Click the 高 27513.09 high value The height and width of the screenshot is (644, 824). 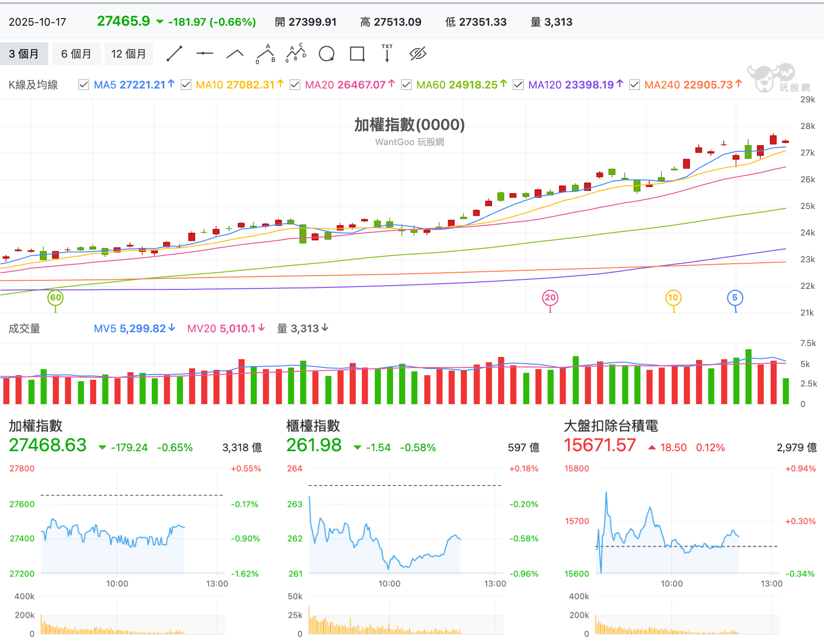(391, 22)
